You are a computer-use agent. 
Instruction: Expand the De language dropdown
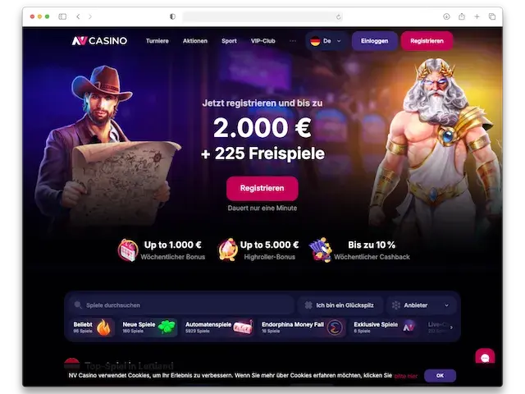[326, 41]
